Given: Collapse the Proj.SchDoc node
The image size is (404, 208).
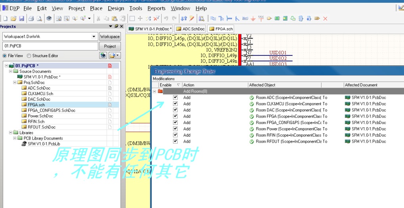Looking at the screenshot, I should coord(15,82).
